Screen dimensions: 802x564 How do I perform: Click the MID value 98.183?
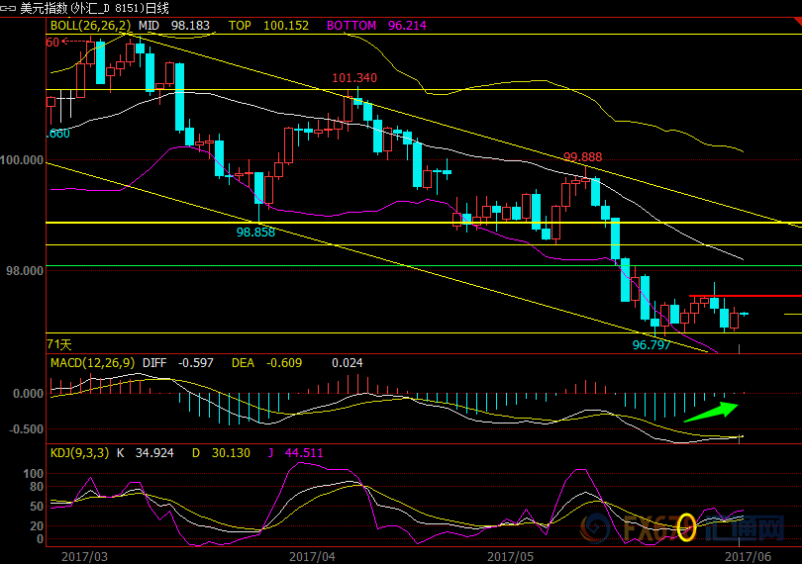[190, 26]
